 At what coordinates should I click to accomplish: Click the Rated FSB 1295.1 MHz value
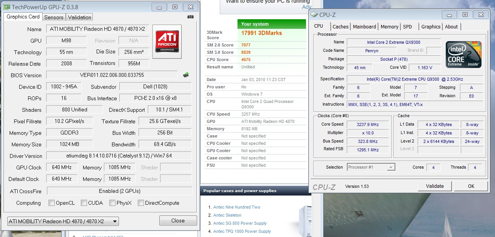point(368,150)
